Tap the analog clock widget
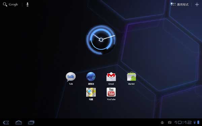Viewport: 202px width, 126px height. point(101,40)
